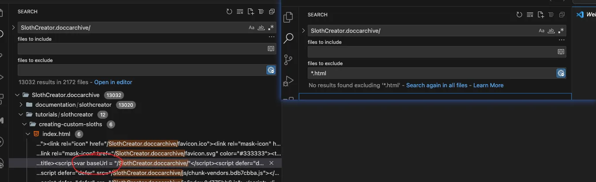Dismiss the highlighted baseUrl search result

pyautogui.click(x=271, y=163)
